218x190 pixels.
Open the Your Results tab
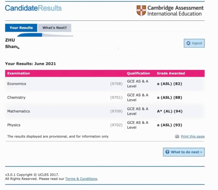(21, 28)
